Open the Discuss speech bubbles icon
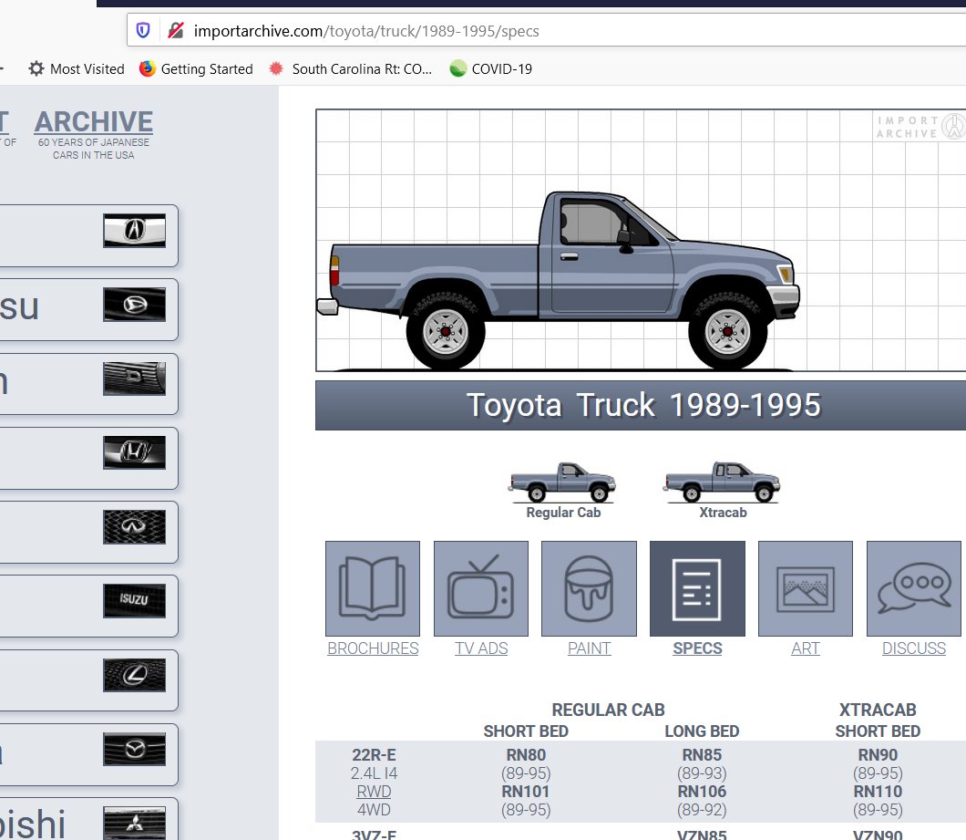 click(914, 588)
